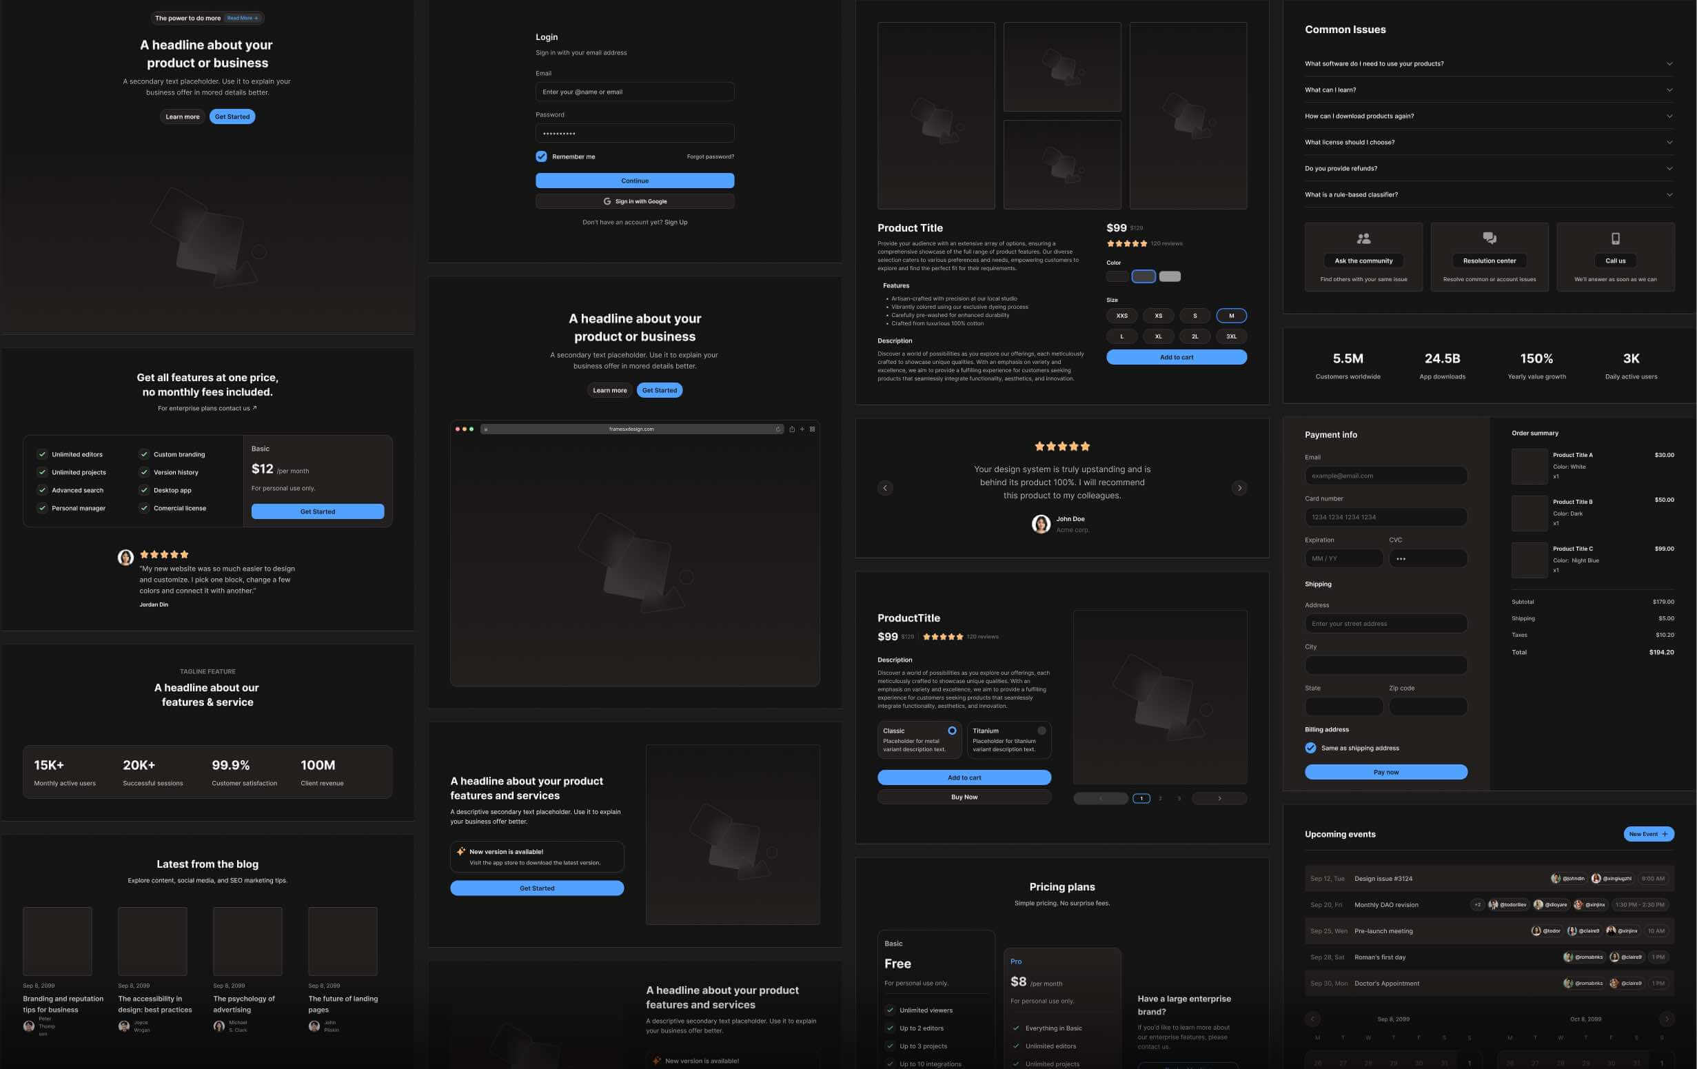Click the testimonial five-star rating above quote

(x=1062, y=446)
